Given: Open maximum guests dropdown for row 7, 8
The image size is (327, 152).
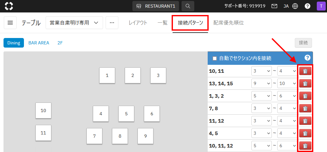Looking at the screenshot, I should coord(287,108).
